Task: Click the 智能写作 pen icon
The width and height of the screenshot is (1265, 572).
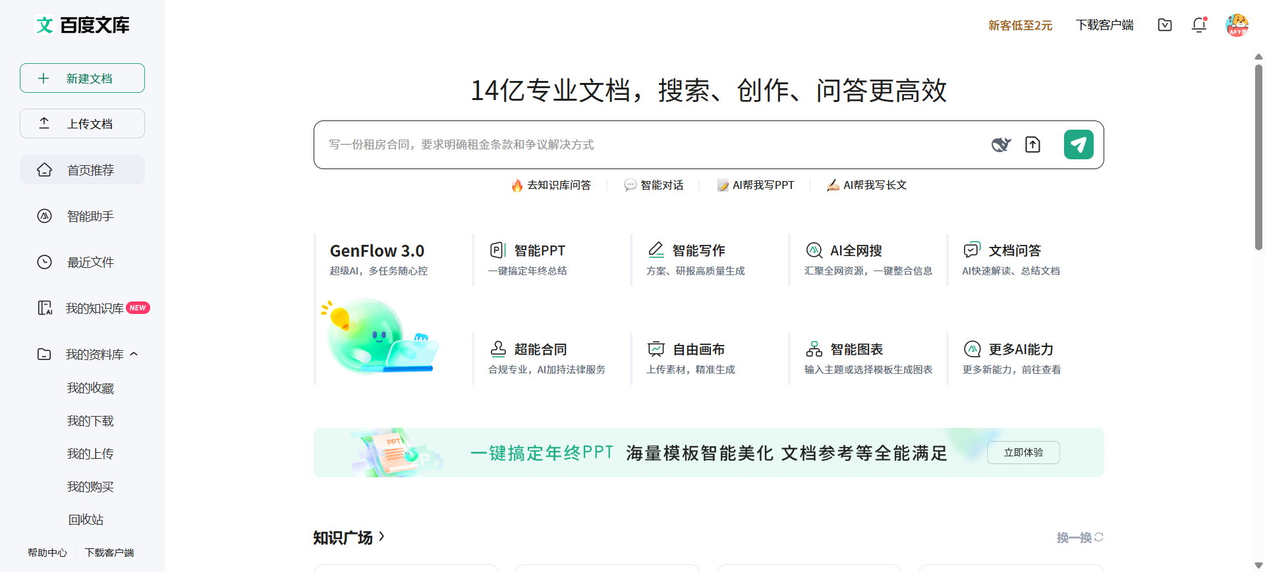Action: (656, 250)
